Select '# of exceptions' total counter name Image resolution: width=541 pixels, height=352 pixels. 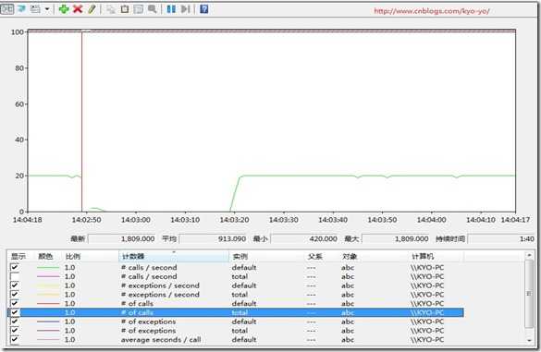click(149, 330)
